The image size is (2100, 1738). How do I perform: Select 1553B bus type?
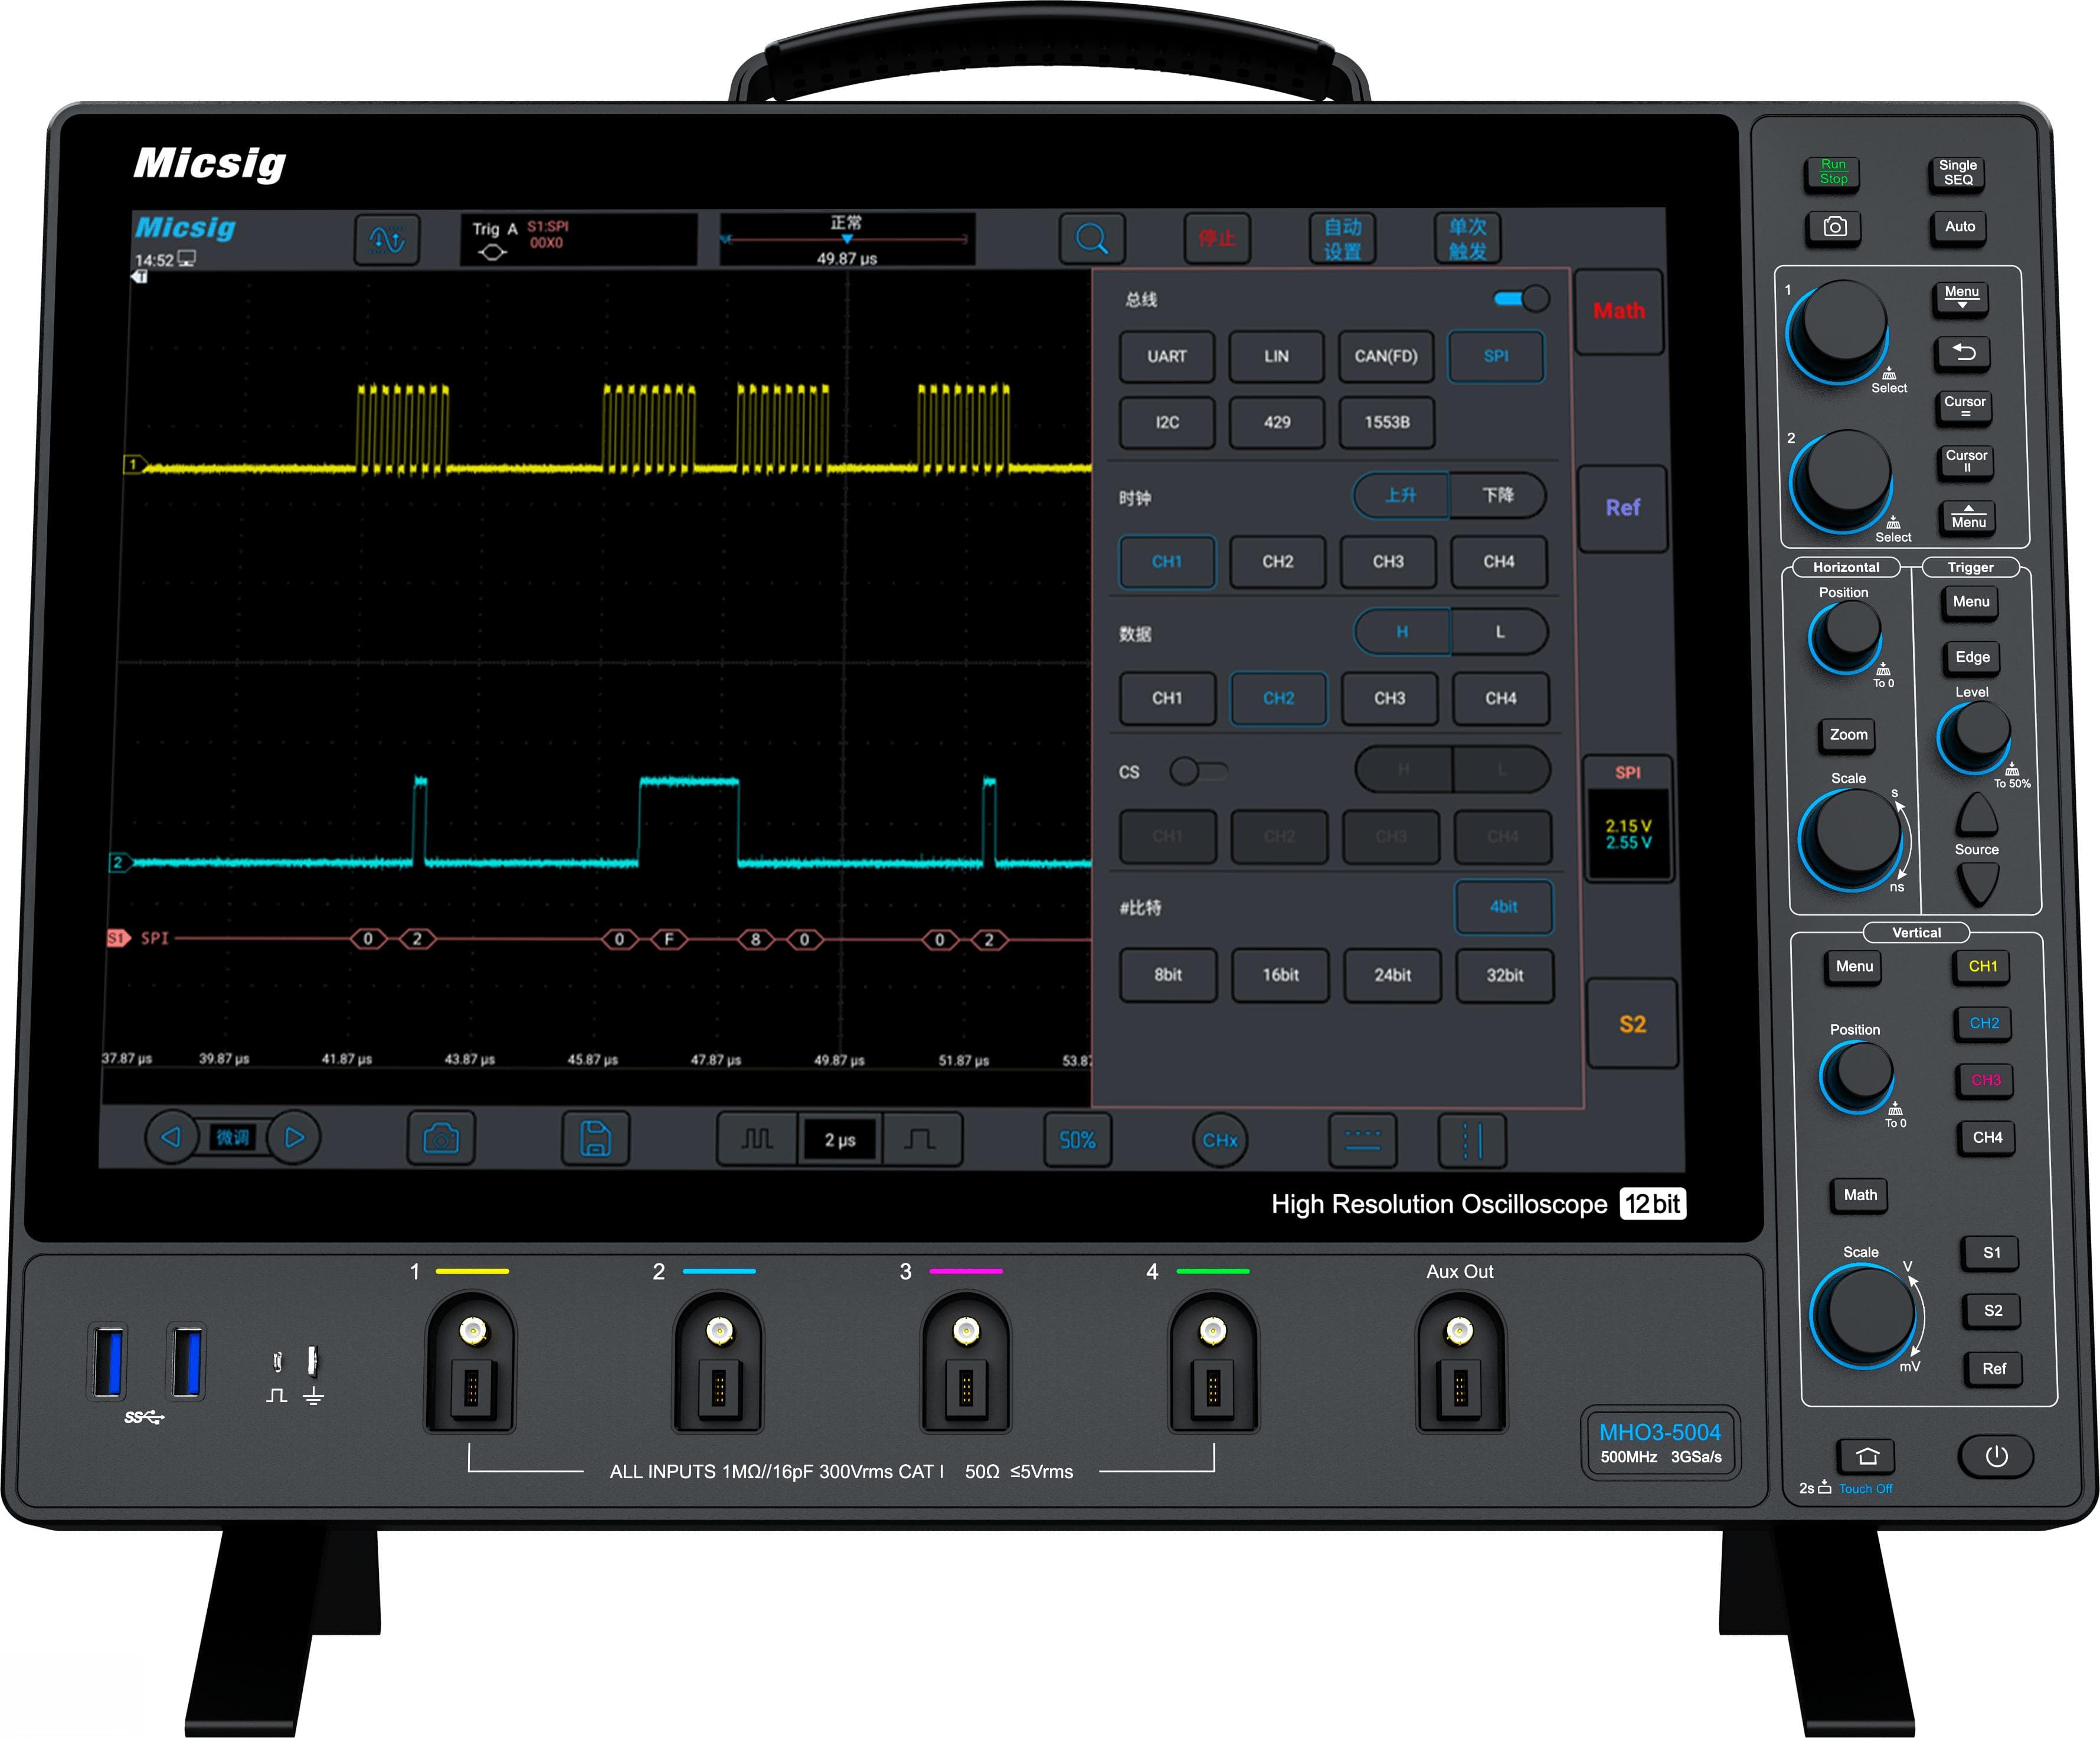(x=1387, y=422)
